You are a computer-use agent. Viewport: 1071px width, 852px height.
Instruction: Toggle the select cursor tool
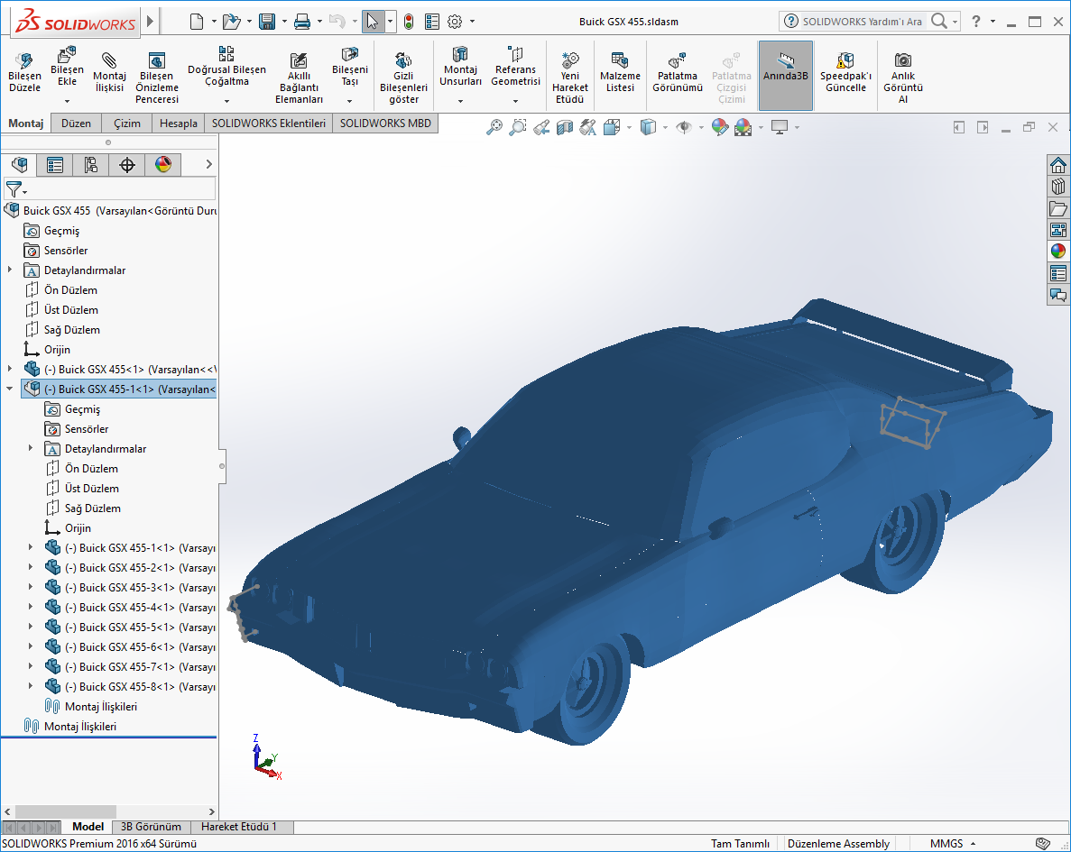point(373,22)
